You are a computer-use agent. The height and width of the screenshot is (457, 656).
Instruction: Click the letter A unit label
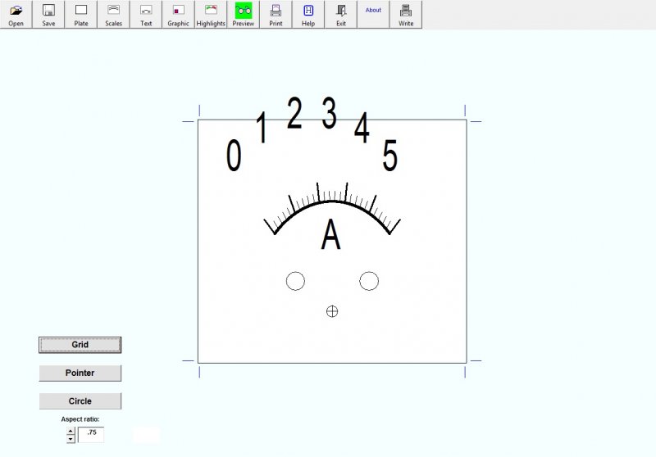tap(331, 234)
